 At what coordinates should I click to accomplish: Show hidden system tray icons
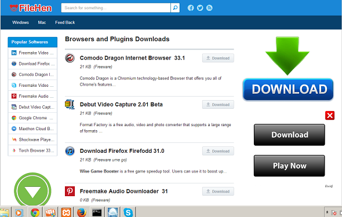(x=327, y=212)
